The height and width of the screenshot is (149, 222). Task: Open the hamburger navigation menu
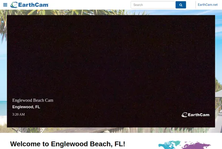click(5, 5)
